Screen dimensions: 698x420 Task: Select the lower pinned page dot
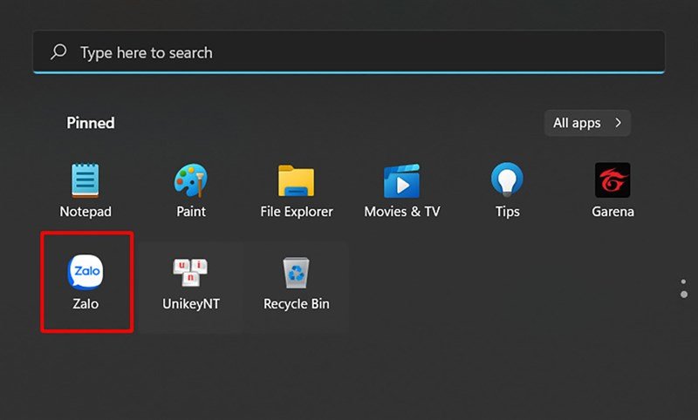click(x=684, y=295)
